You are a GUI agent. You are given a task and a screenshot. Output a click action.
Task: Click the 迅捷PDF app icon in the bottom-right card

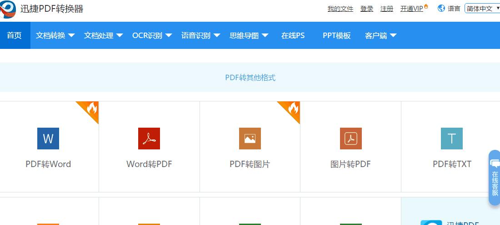(x=431, y=223)
